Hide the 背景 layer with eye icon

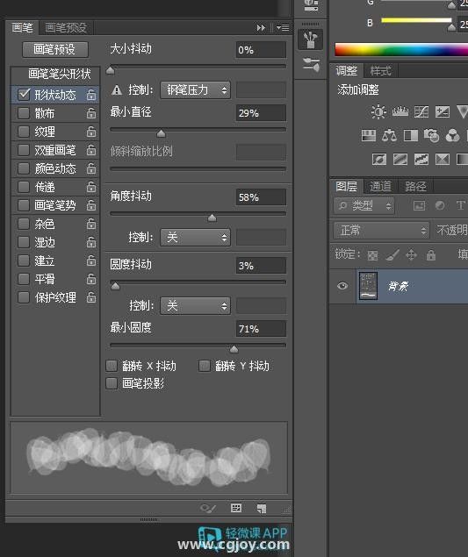pos(342,286)
